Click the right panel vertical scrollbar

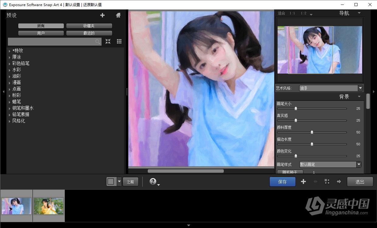tap(368, 101)
